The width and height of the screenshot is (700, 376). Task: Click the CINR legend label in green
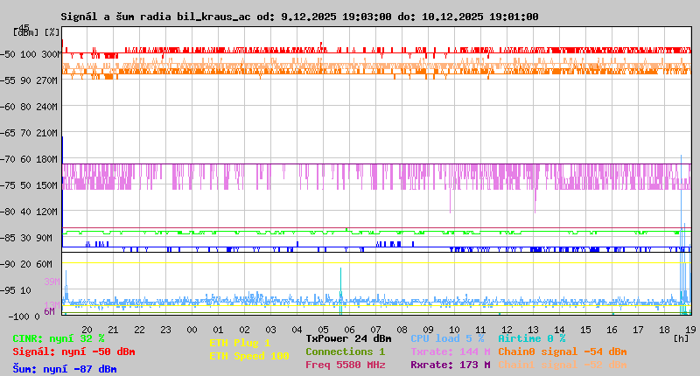(x=58, y=338)
